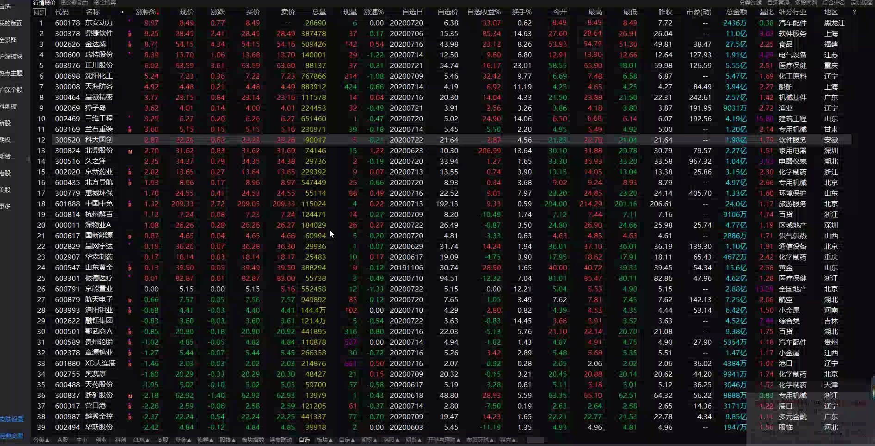This screenshot has height=446, width=875.
Task: Click the 软件服务 industry cell of 鼎捷软件
Action: click(x=793, y=33)
